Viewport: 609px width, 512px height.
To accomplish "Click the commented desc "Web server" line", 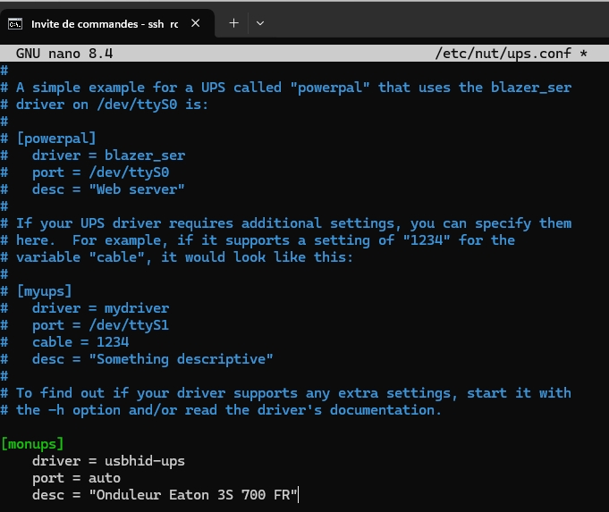I will (108, 189).
